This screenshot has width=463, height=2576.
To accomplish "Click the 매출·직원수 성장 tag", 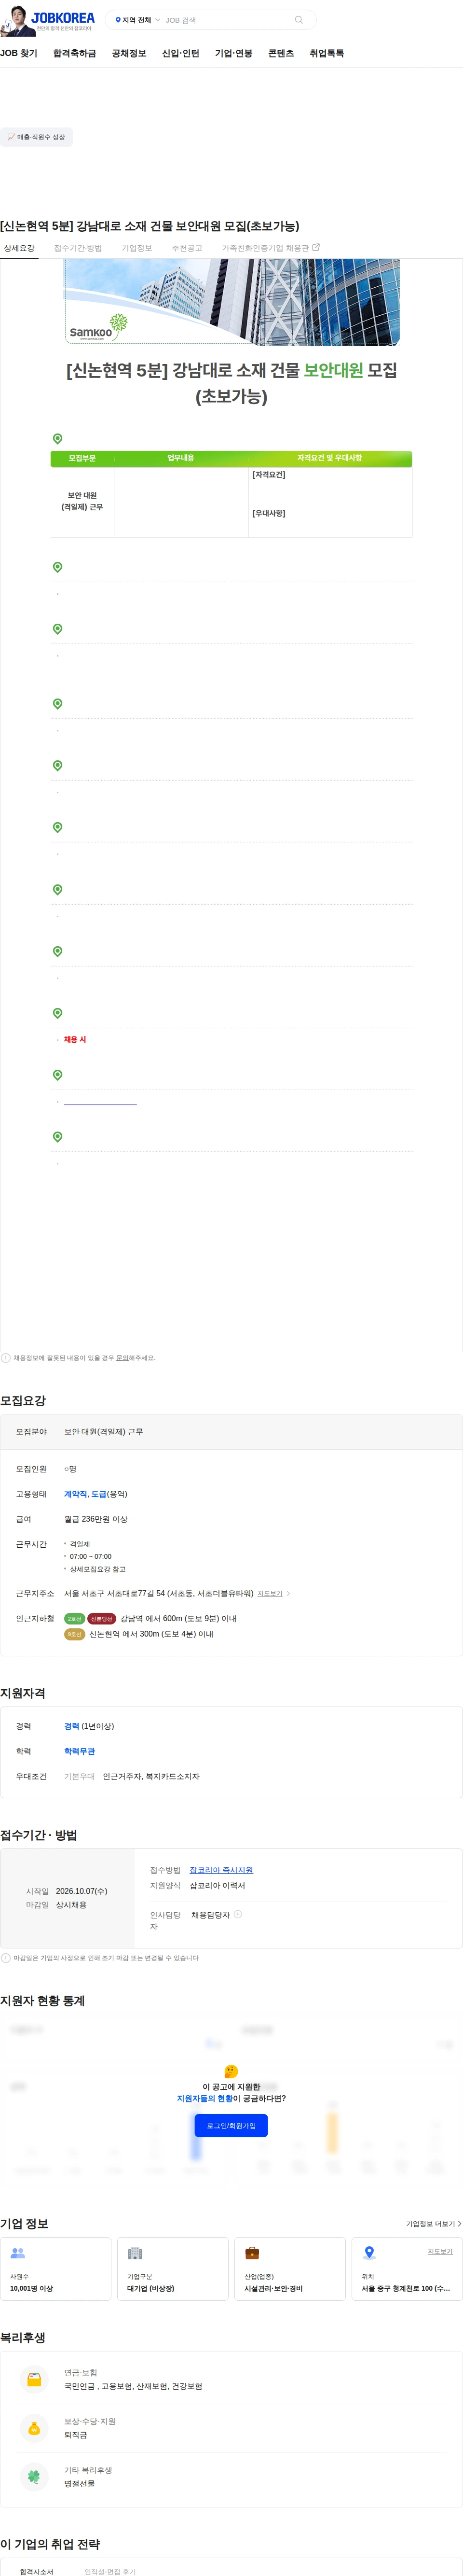I will click(x=36, y=137).
